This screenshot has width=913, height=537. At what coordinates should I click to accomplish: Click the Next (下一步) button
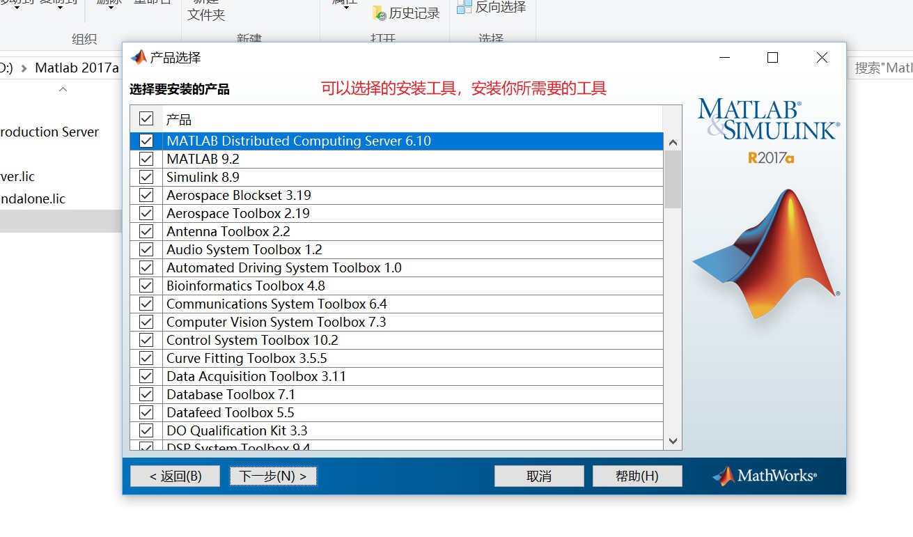[x=273, y=476]
